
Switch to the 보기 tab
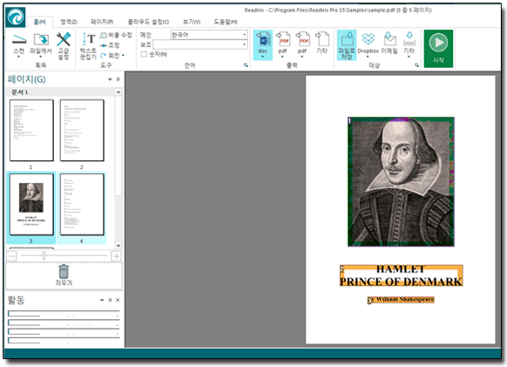point(192,22)
